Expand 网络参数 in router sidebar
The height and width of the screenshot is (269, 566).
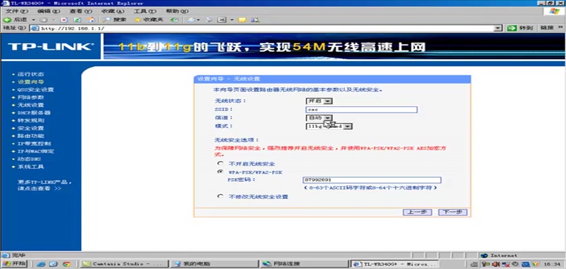click(31, 98)
